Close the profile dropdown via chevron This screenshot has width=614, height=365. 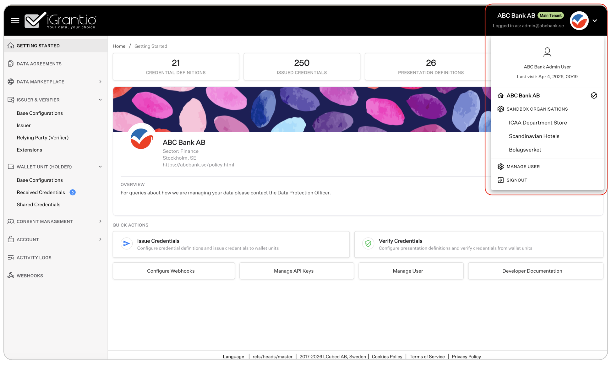(595, 20)
